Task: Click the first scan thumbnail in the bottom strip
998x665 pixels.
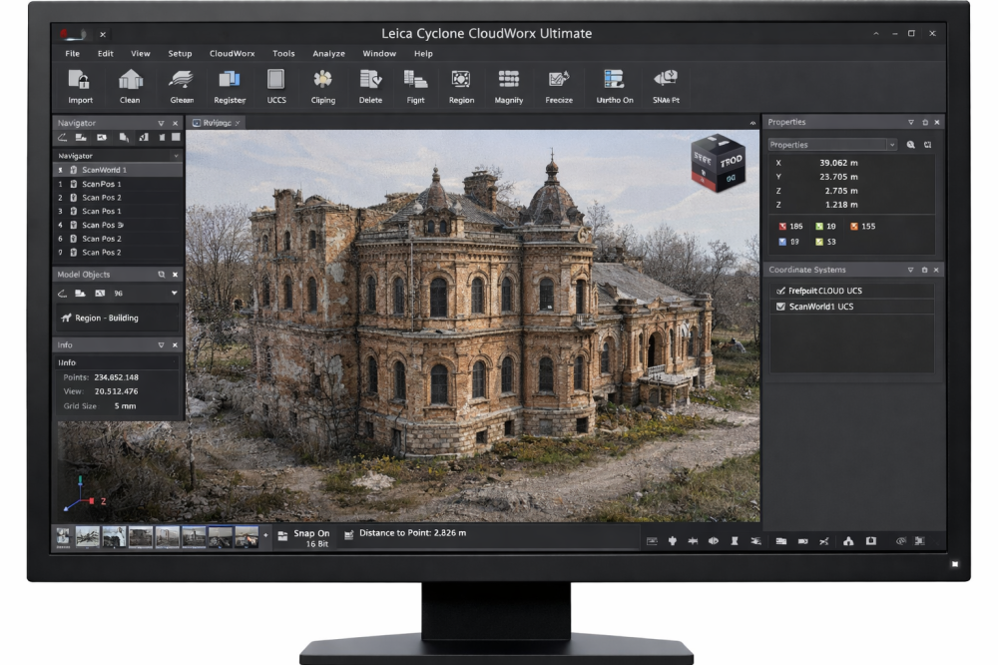Action: pyautogui.click(x=64, y=536)
